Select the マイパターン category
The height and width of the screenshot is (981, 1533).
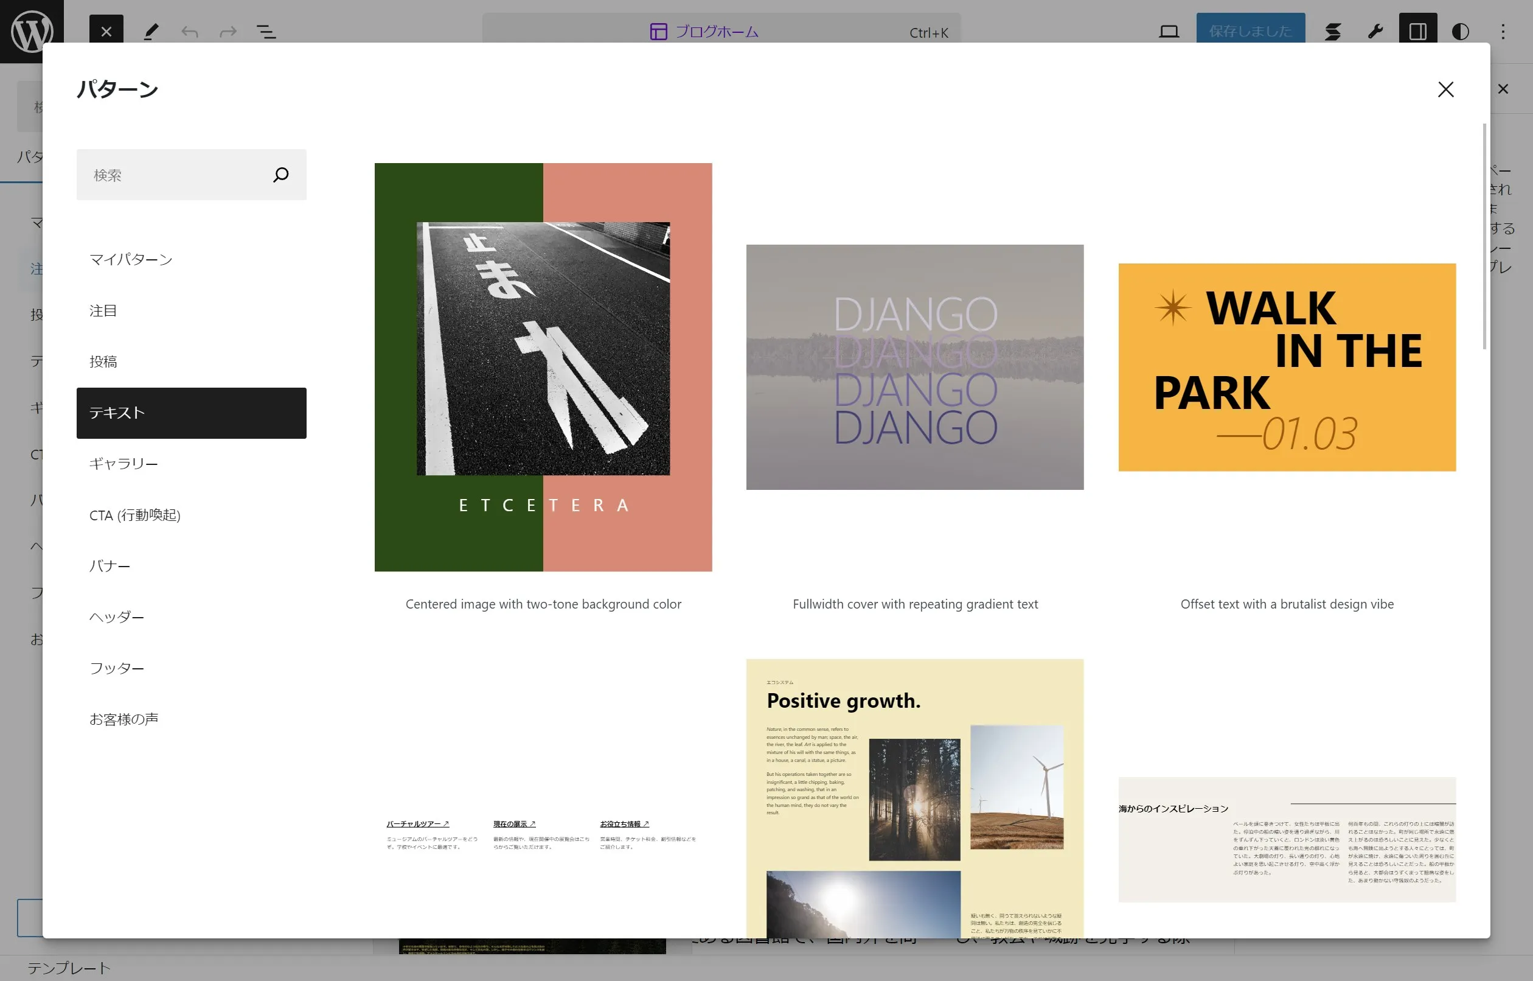pyautogui.click(x=131, y=259)
